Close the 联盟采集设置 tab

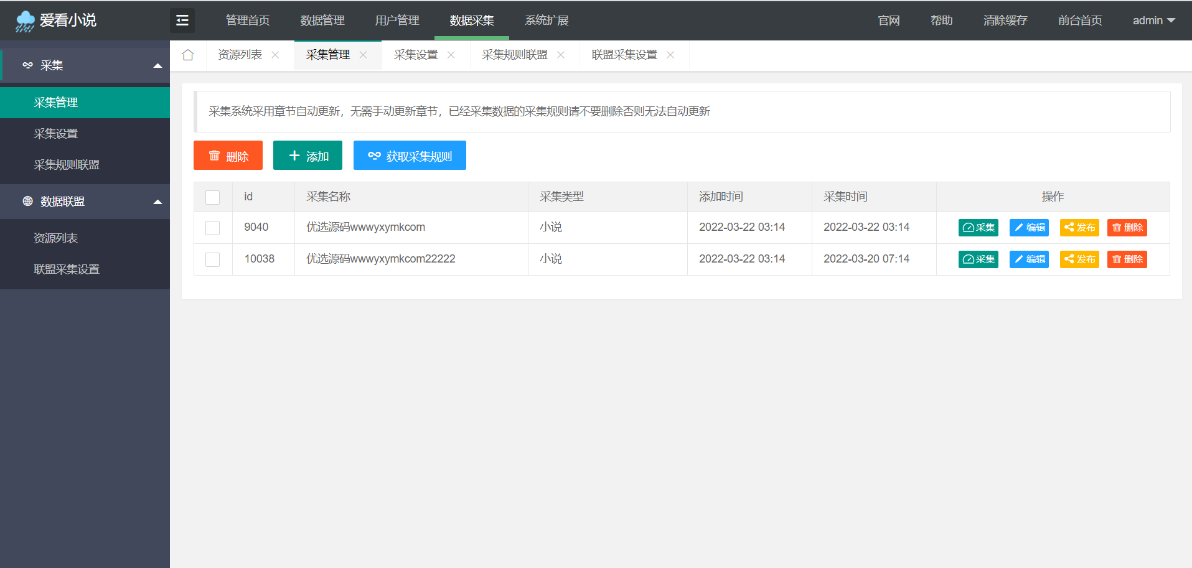(x=670, y=55)
